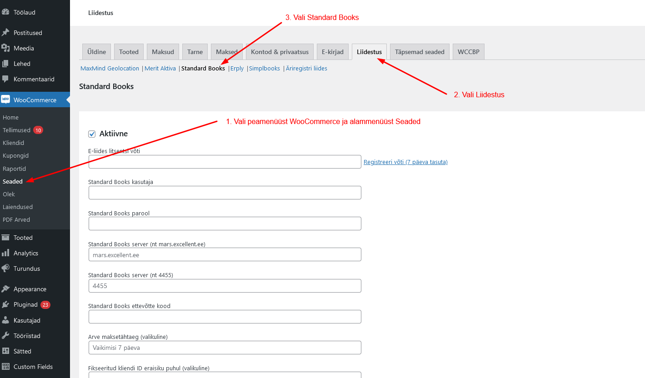Click the Kommentaarid speech bubble icon

click(5, 79)
